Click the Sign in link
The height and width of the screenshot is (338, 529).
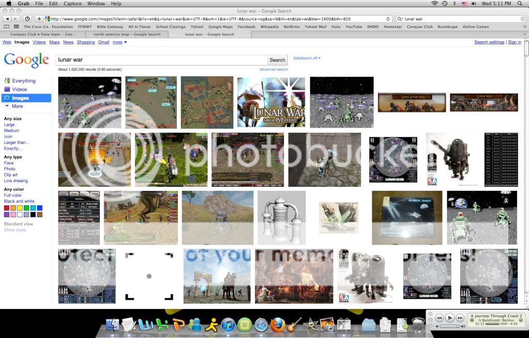(515, 42)
